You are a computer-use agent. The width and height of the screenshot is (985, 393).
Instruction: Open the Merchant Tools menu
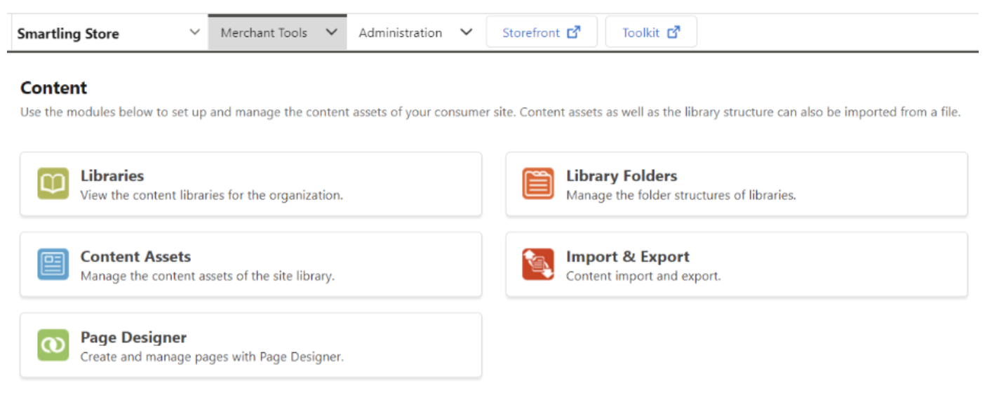(277, 32)
